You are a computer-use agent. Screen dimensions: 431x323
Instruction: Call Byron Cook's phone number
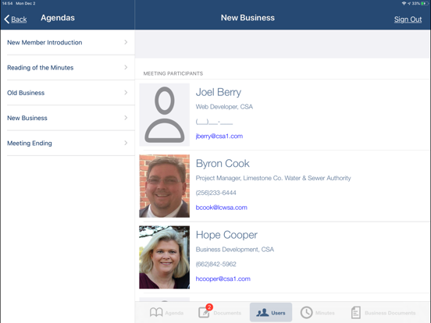coord(215,193)
